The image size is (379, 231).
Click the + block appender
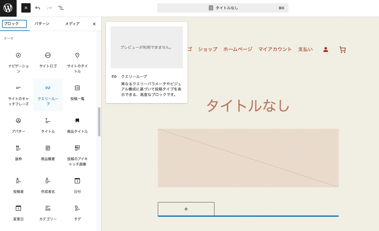[x=186, y=209]
